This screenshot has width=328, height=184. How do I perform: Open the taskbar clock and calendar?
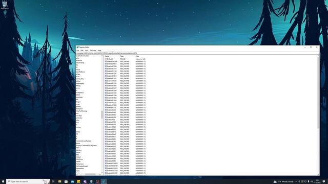click(317, 181)
